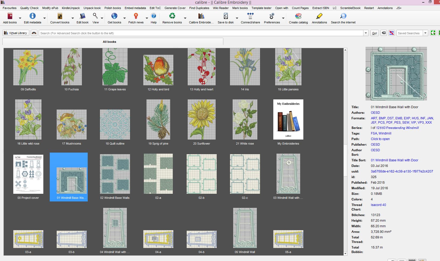Open the Quality Check menu

29,8
